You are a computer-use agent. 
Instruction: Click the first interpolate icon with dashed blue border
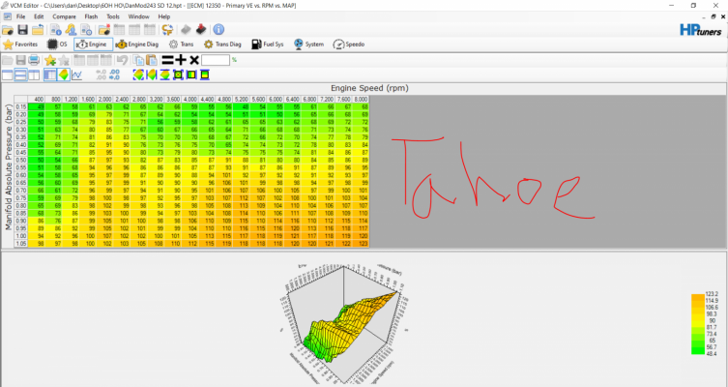(138, 74)
